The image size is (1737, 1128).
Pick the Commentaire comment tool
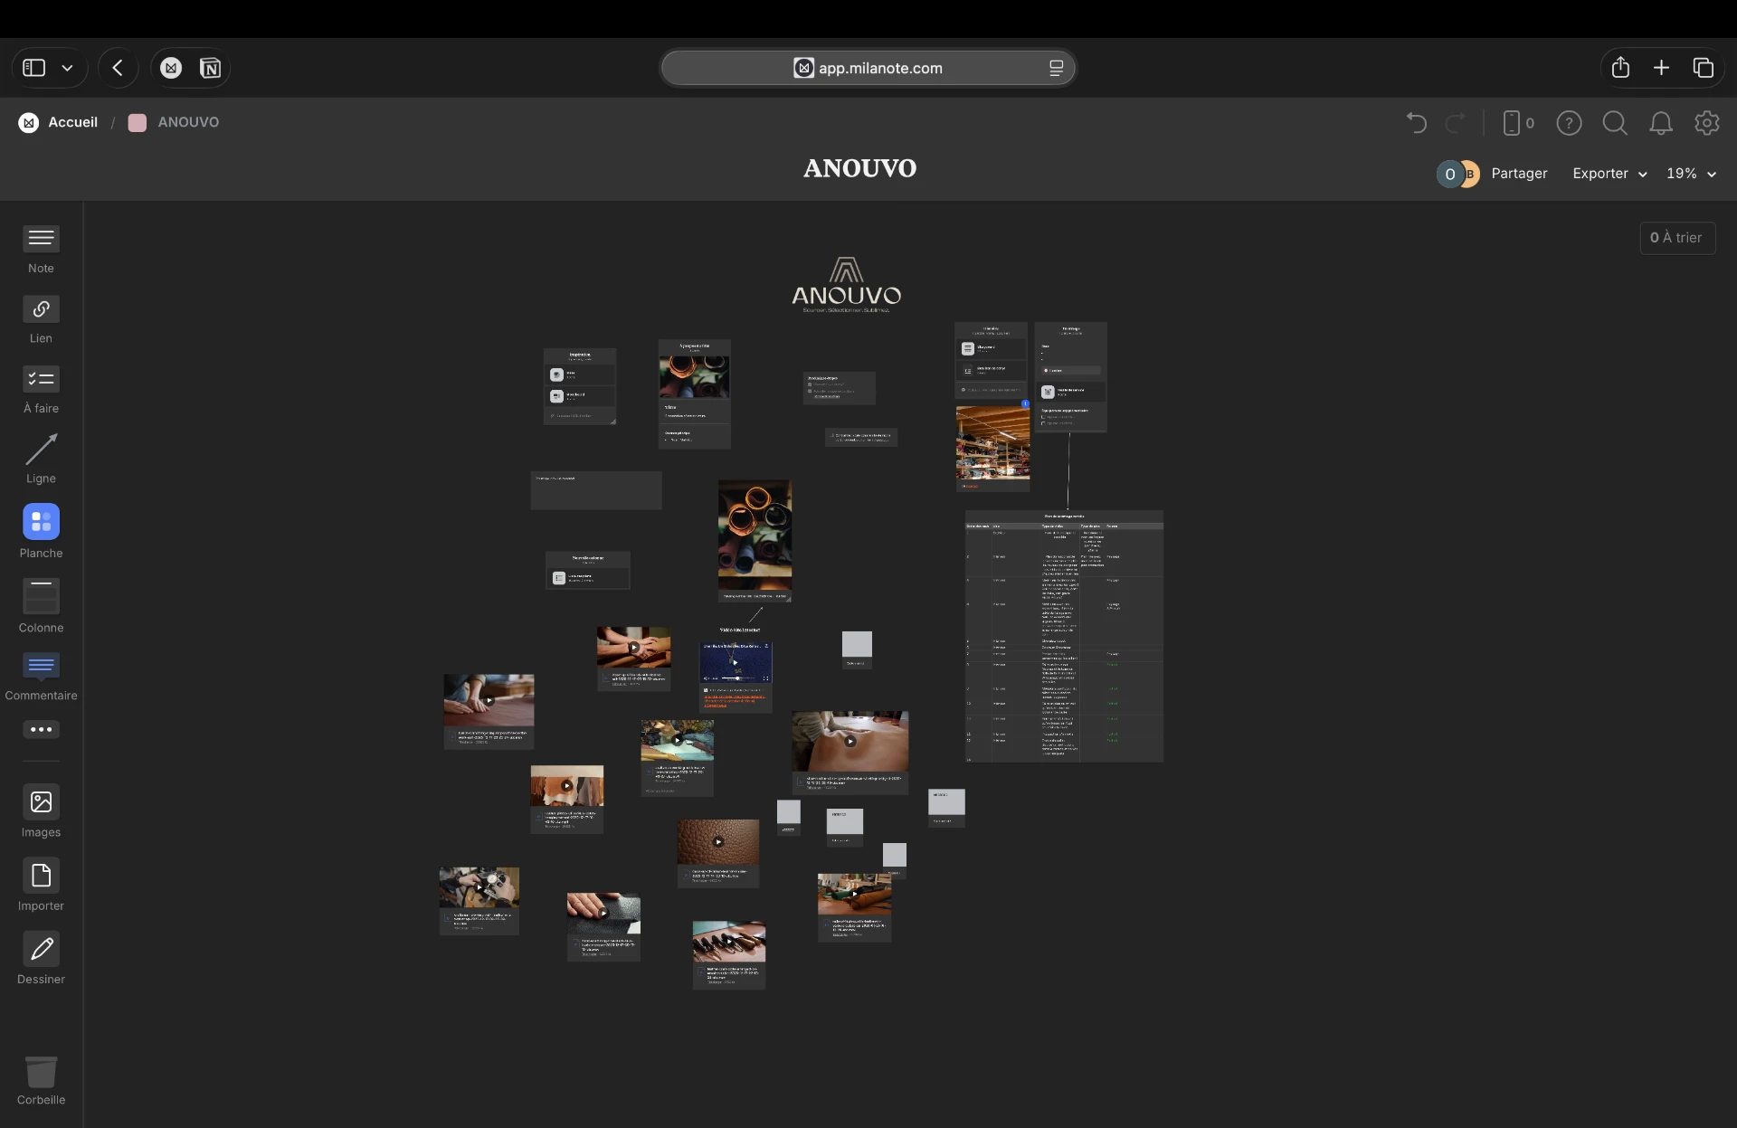tap(41, 677)
